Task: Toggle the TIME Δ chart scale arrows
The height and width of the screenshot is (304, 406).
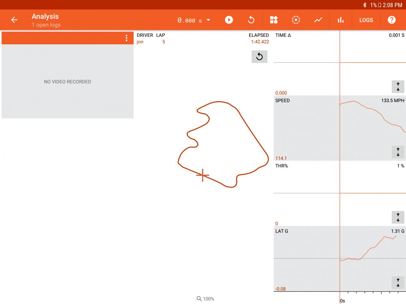Action: [398, 87]
